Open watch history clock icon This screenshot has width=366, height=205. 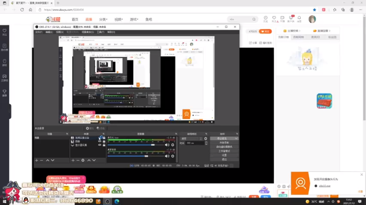tap(265, 19)
